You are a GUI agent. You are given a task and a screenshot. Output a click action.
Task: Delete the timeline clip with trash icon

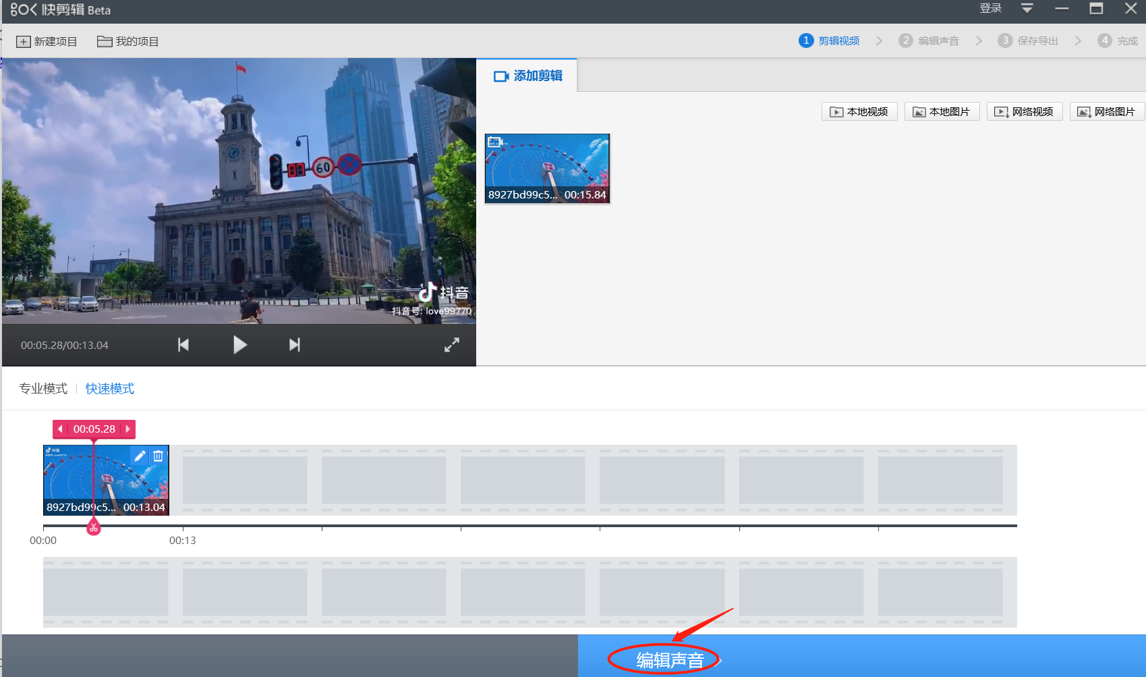158,456
